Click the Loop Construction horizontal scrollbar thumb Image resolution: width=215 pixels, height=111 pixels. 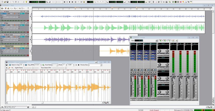[x=42, y=102]
